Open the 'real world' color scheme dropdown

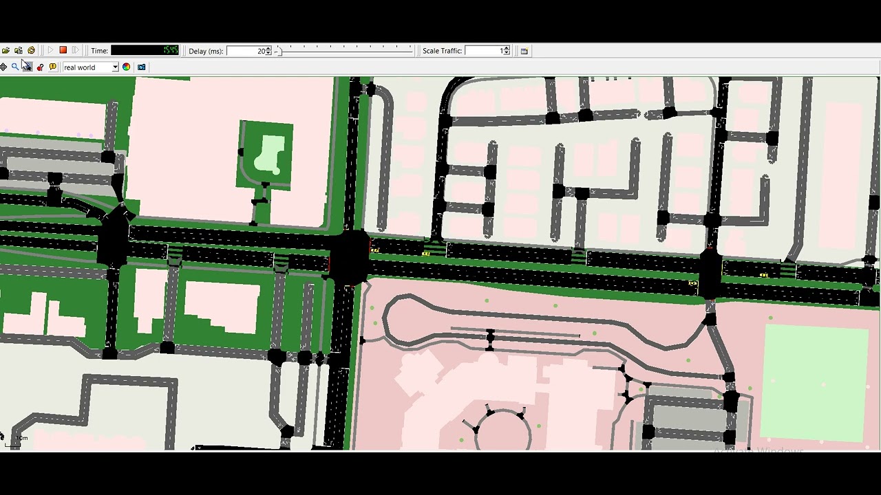(90, 67)
